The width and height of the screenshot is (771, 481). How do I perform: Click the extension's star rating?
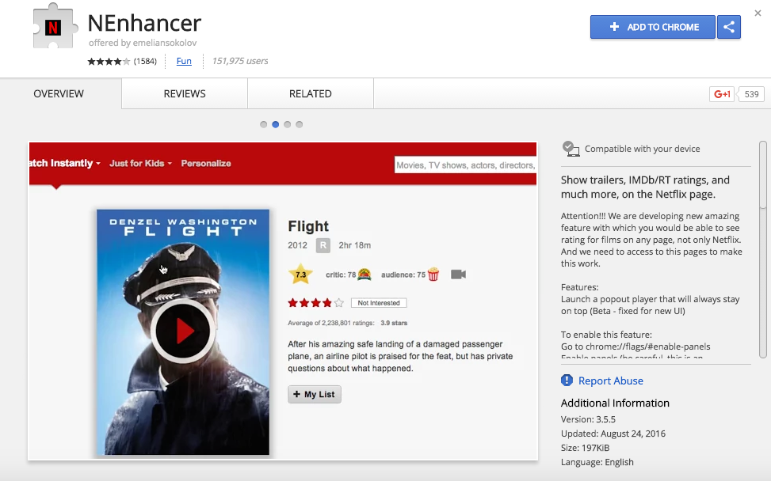tap(109, 62)
